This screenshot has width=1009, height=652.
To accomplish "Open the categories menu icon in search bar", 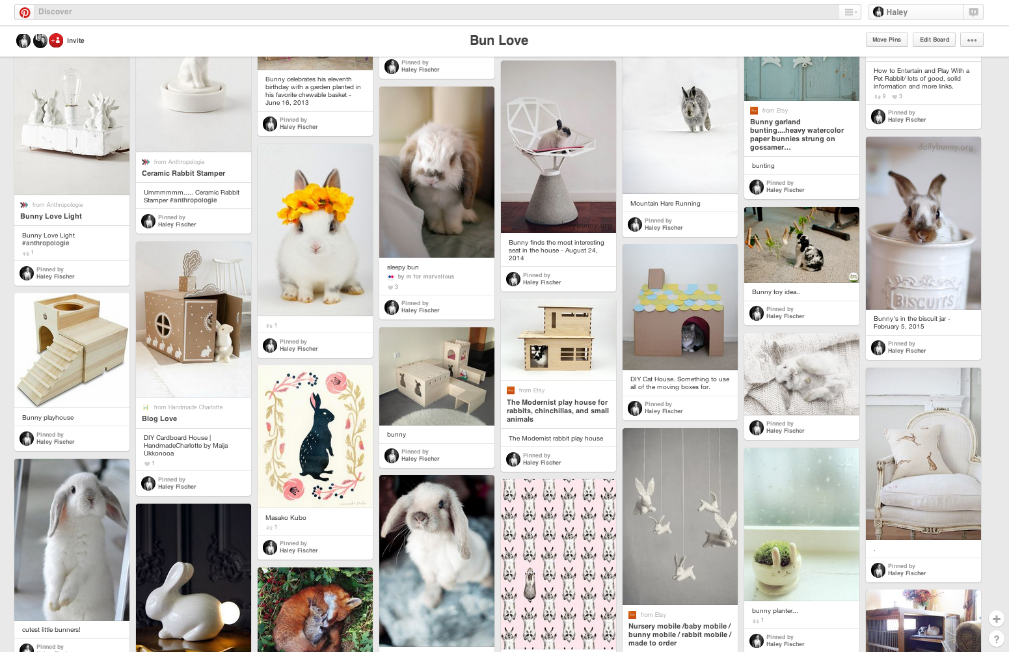I will pos(849,12).
